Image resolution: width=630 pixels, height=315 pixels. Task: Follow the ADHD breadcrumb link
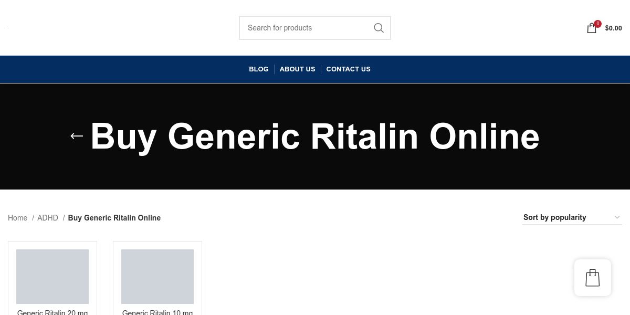tap(48, 218)
